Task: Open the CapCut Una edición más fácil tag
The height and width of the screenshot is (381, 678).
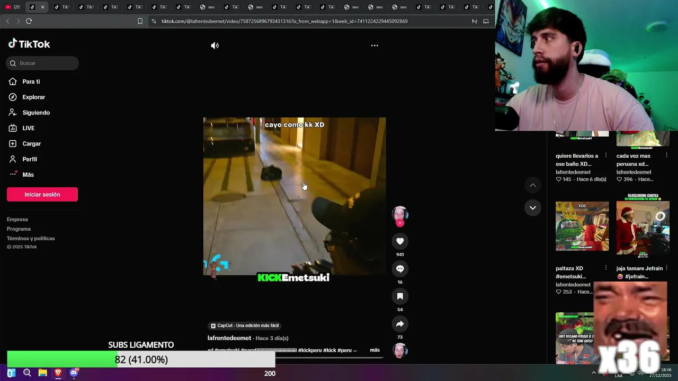Action: pyautogui.click(x=244, y=326)
